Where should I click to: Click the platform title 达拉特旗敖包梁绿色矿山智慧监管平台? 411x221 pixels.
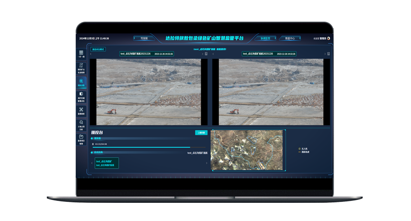tap(204, 38)
